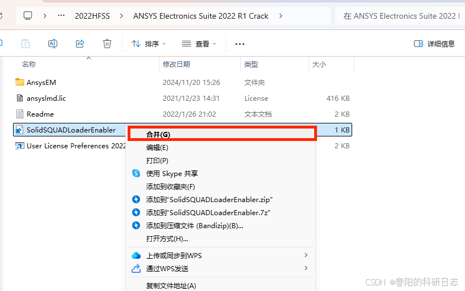Click the details pane icon

point(418,44)
